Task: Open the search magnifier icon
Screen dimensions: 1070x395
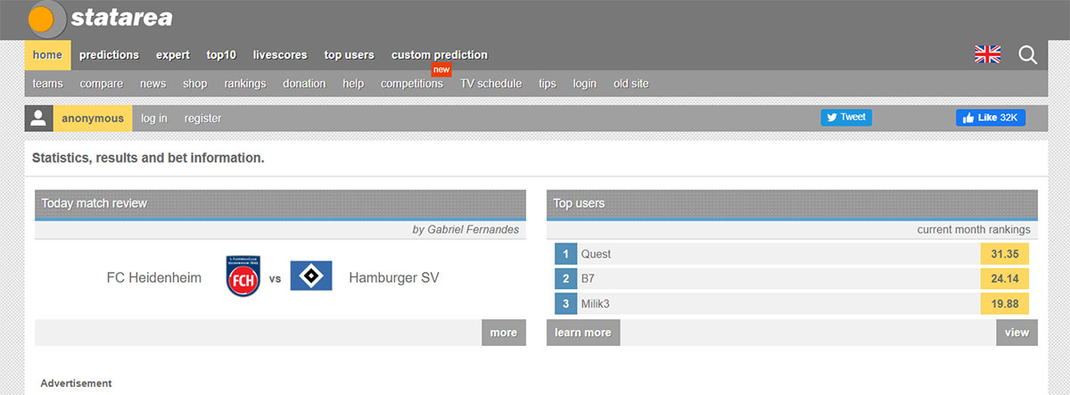Action: tap(1027, 55)
